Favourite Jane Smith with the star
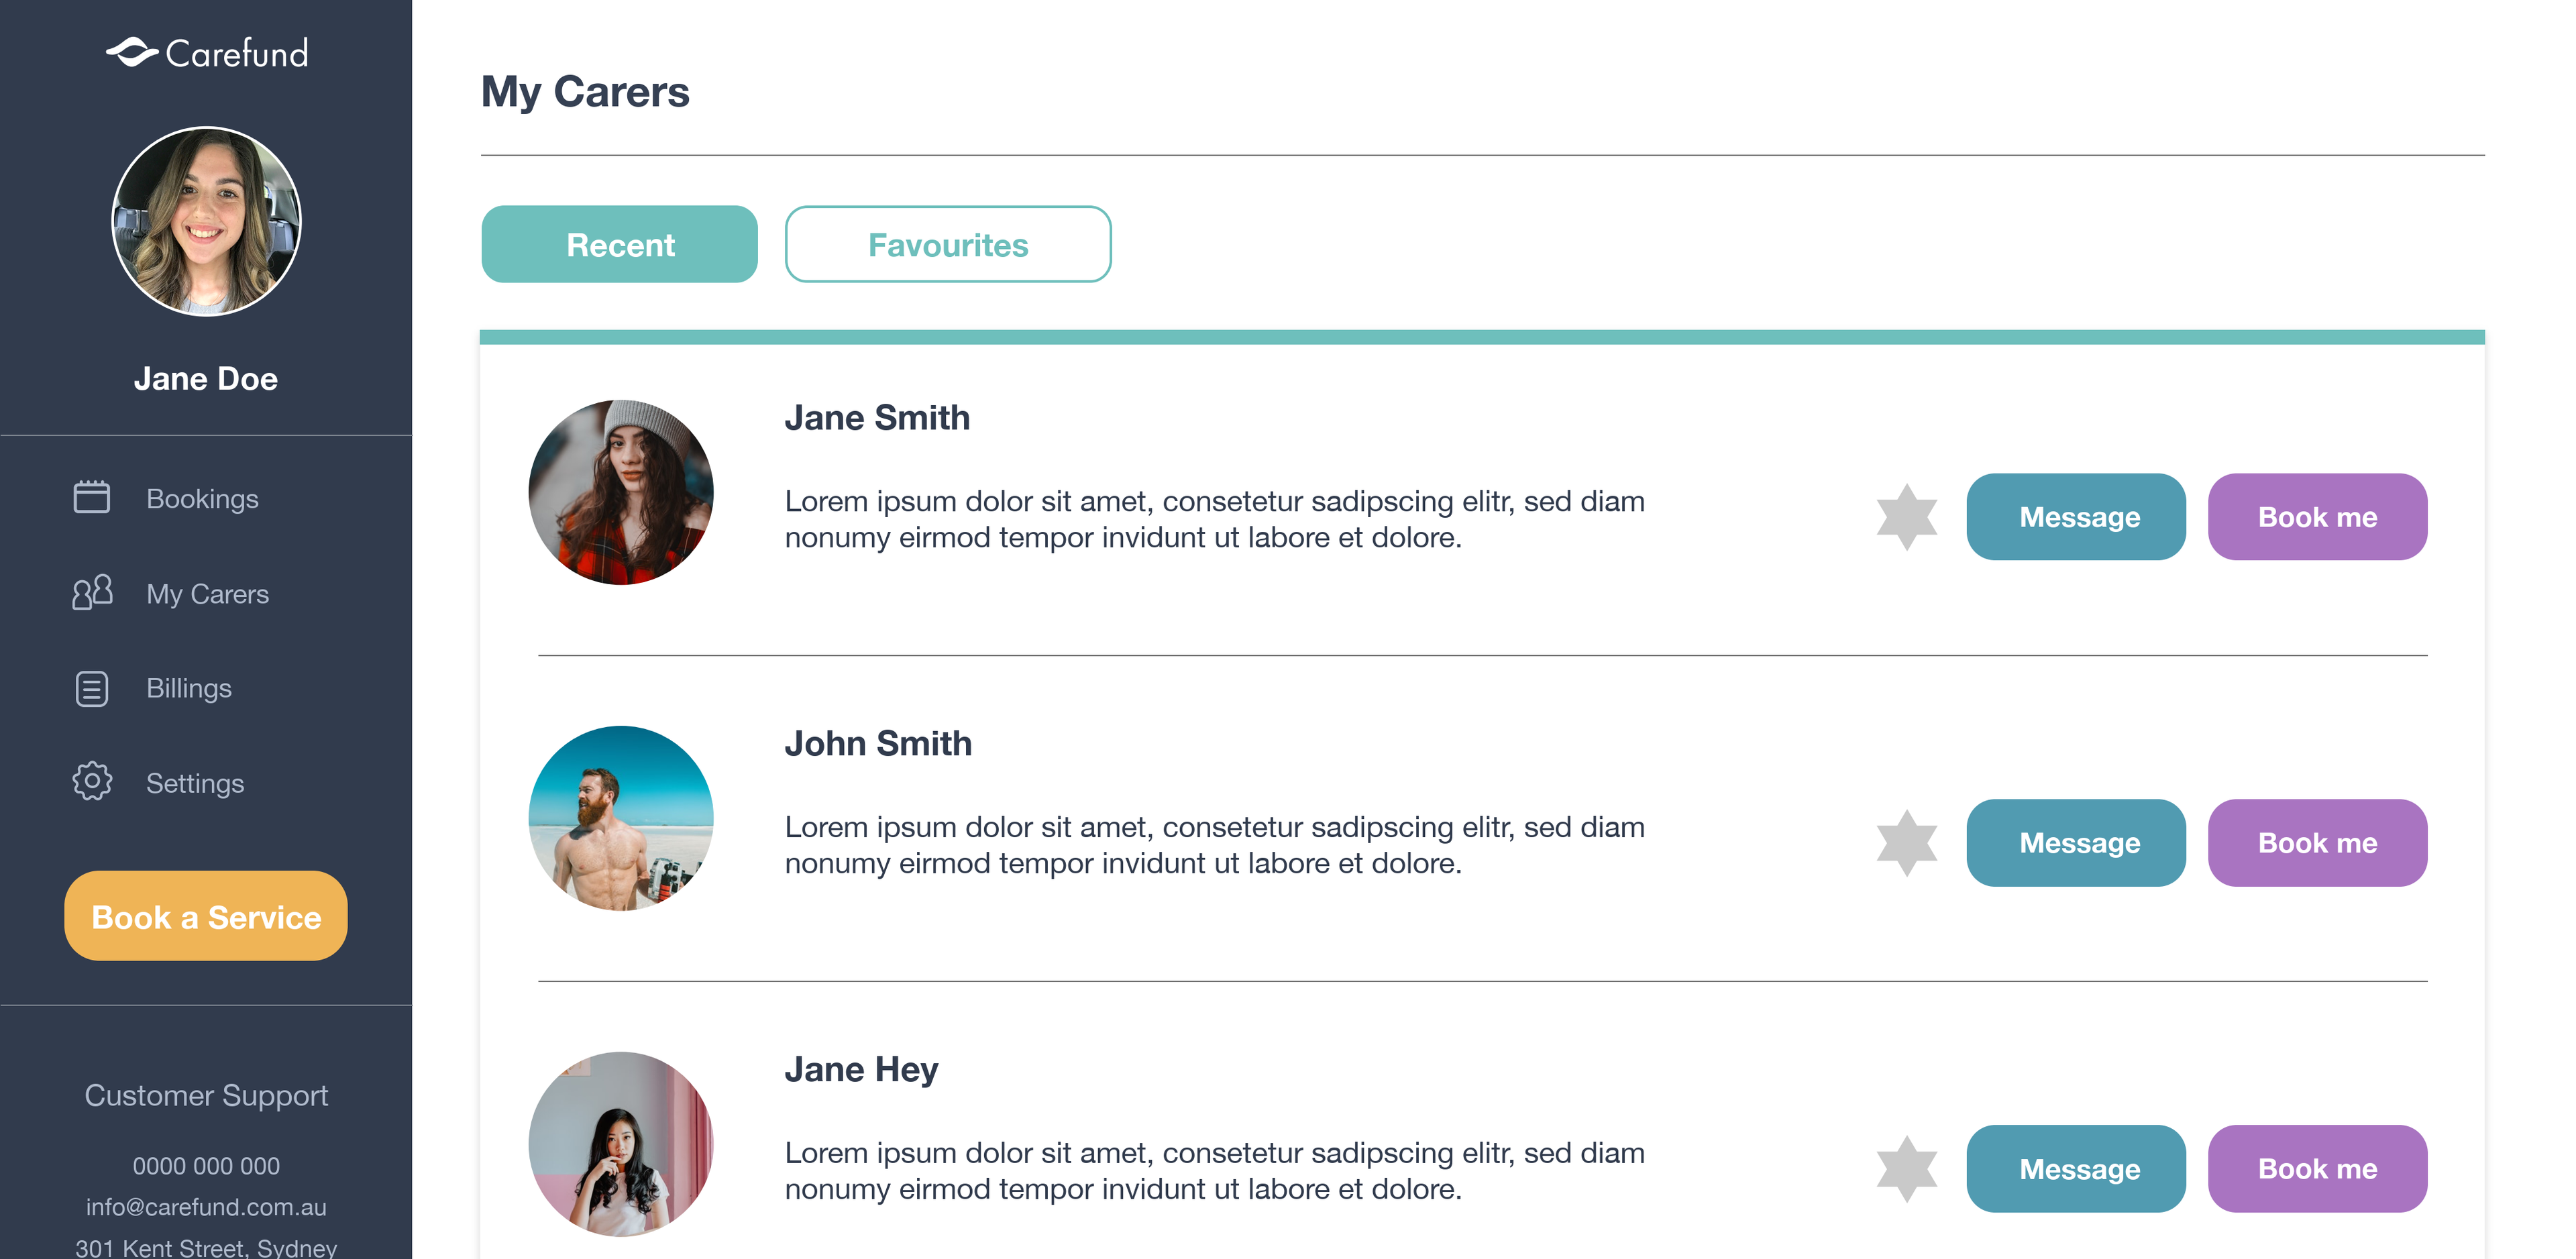 (1906, 517)
